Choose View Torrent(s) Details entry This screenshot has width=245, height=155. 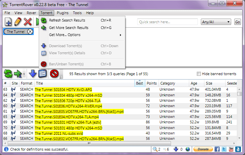click(82, 53)
